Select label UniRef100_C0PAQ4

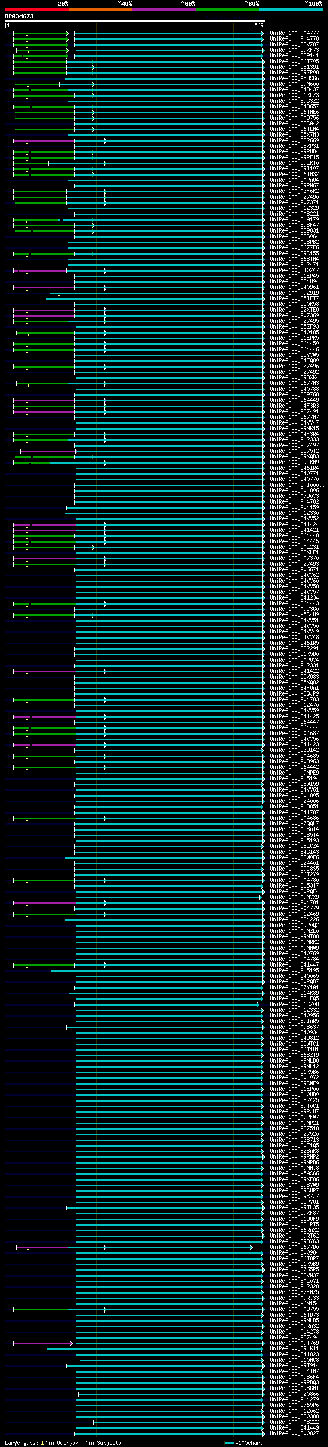[294, 180]
